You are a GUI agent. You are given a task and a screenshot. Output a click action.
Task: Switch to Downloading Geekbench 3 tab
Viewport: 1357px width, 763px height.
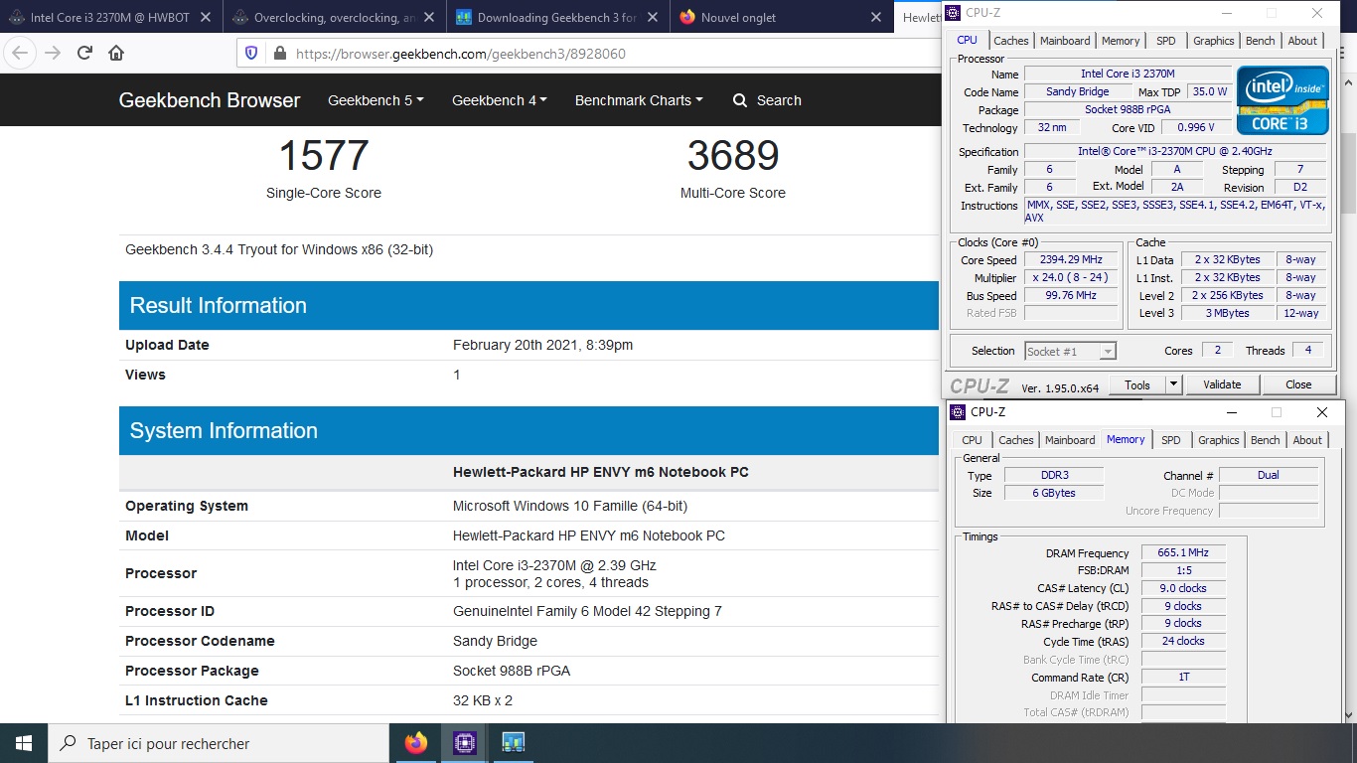(557, 17)
